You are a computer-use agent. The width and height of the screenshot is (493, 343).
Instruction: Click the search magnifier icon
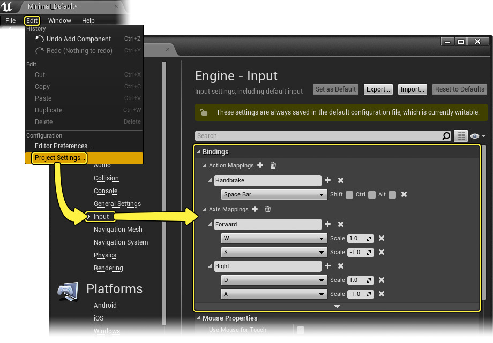pyautogui.click(x=446, y=136)
